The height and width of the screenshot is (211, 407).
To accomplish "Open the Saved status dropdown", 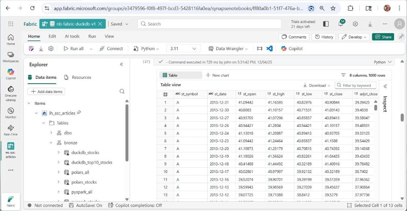I will 120,24.
